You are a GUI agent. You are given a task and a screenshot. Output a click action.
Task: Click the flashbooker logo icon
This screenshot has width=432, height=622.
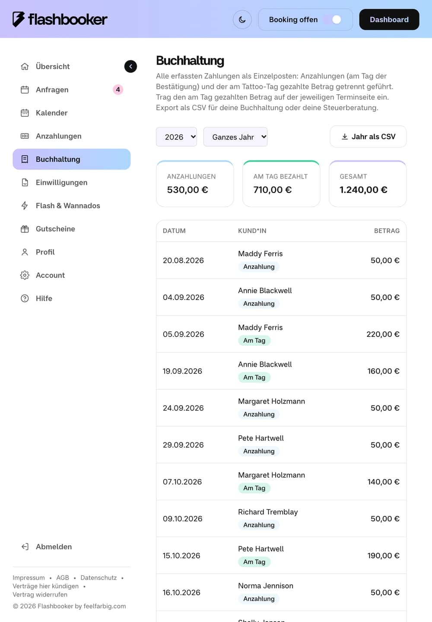(x=19, y=19)
